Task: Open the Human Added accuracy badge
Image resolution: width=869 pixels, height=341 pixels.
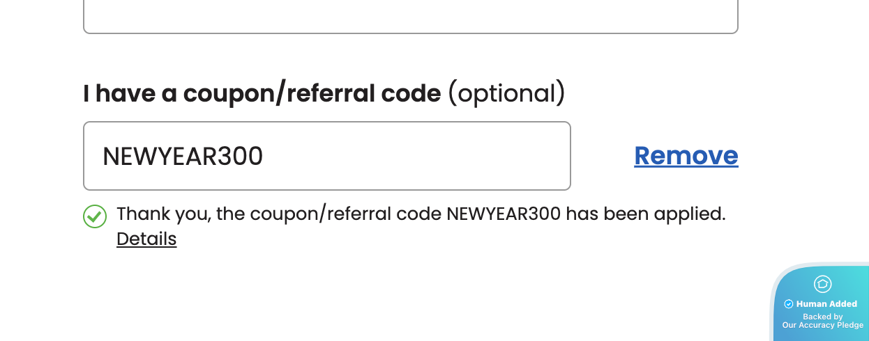Action: pos(822,303)
